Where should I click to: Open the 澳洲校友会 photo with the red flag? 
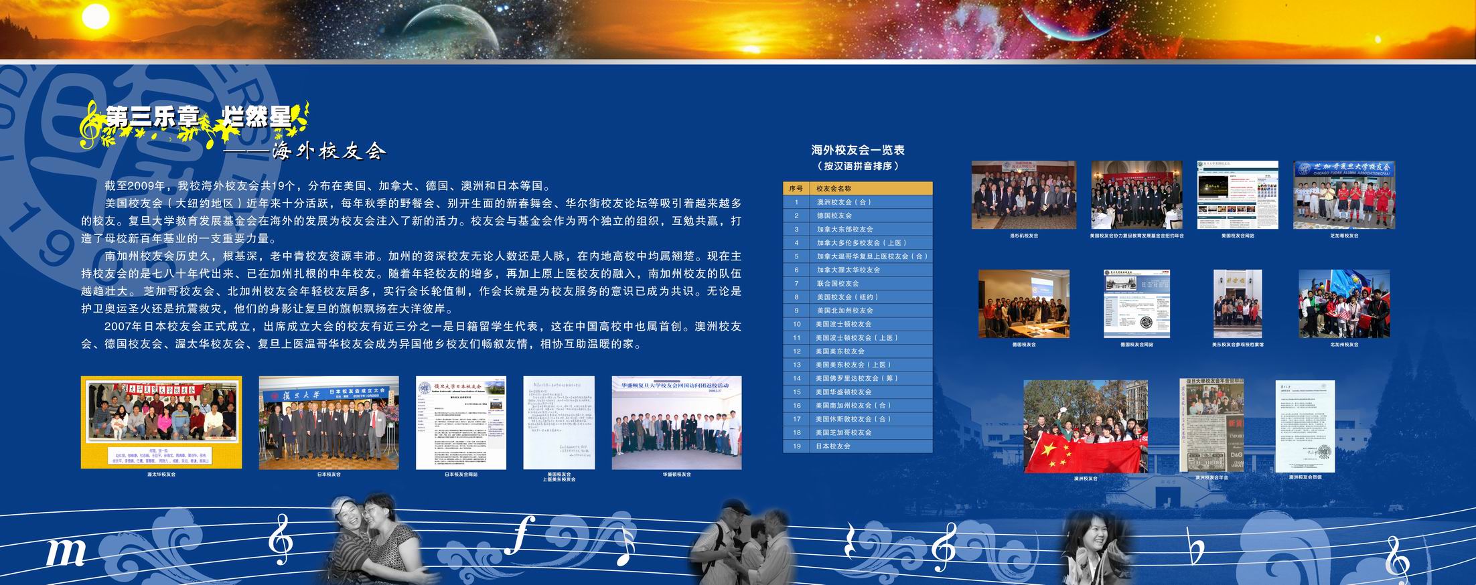1086,426
